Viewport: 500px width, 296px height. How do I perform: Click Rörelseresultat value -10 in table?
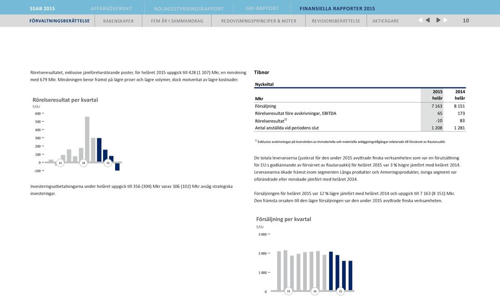pyautogui.click(x=439, y=121)
